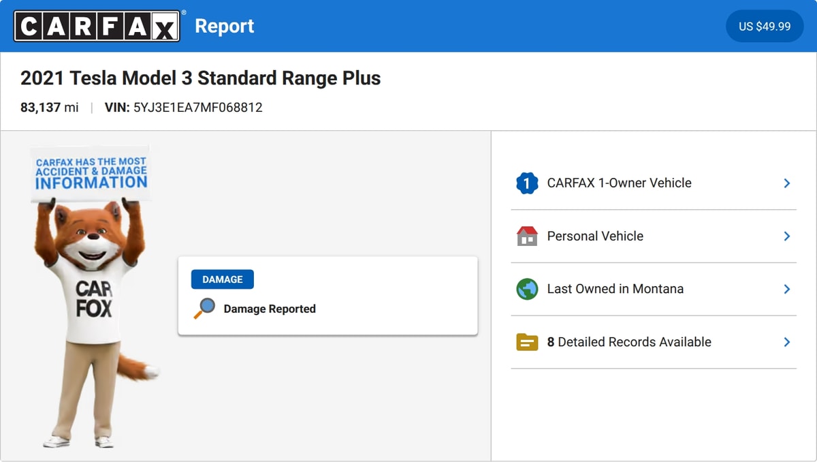Click the blue 1-Owner badge icon
Viewport: 817px width, 462px height.
coord(527,183)
